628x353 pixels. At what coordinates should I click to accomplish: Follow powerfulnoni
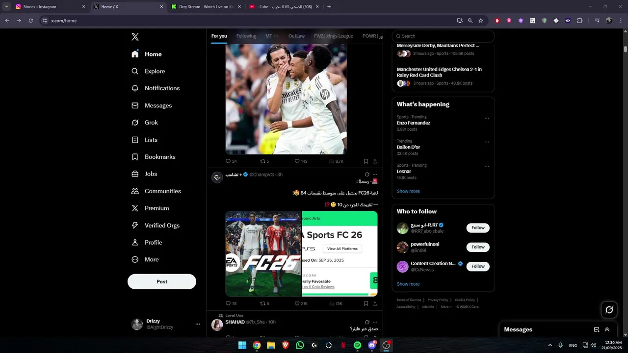coord(478,247)
